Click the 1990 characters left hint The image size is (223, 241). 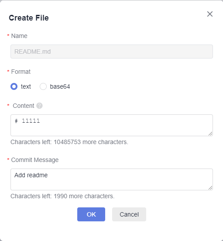point(62,196)
